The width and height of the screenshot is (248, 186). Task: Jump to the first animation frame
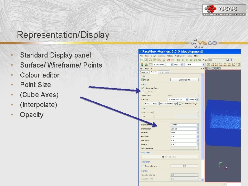pos(179,60)
